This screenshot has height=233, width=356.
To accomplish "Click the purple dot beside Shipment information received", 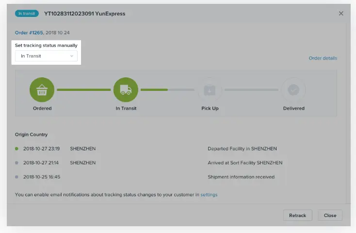I will click(17, 177).
